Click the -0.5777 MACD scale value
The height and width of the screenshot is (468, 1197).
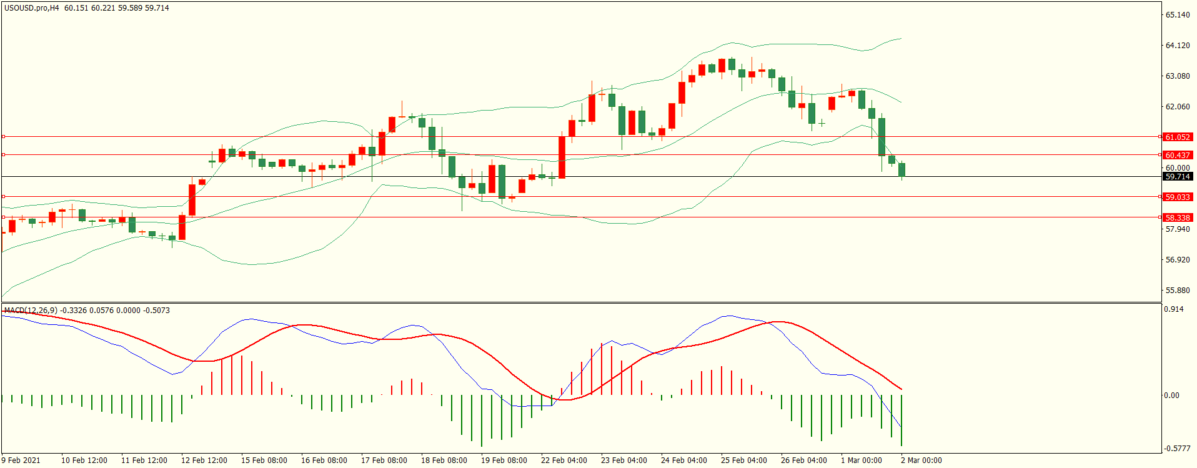click(1177, 449)
